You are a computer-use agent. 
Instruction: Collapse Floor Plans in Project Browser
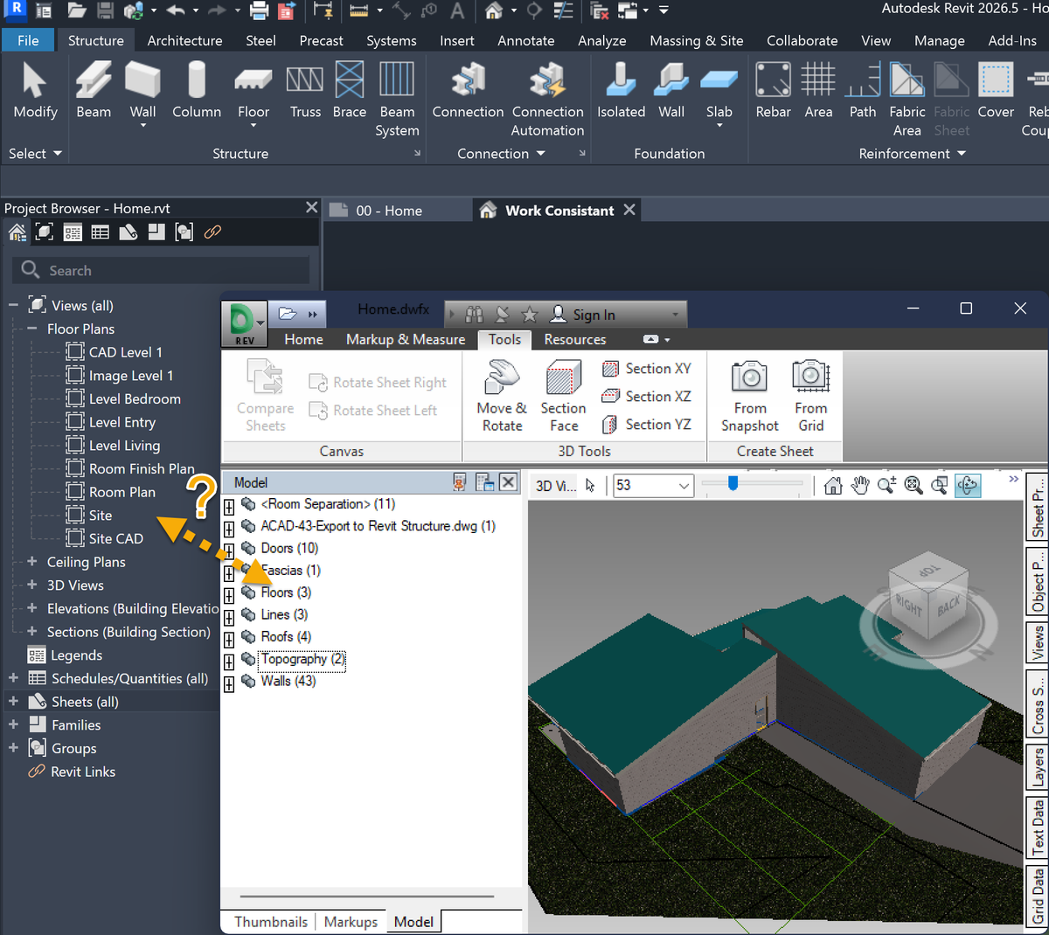pyautogui.click(x=31, y=329)
